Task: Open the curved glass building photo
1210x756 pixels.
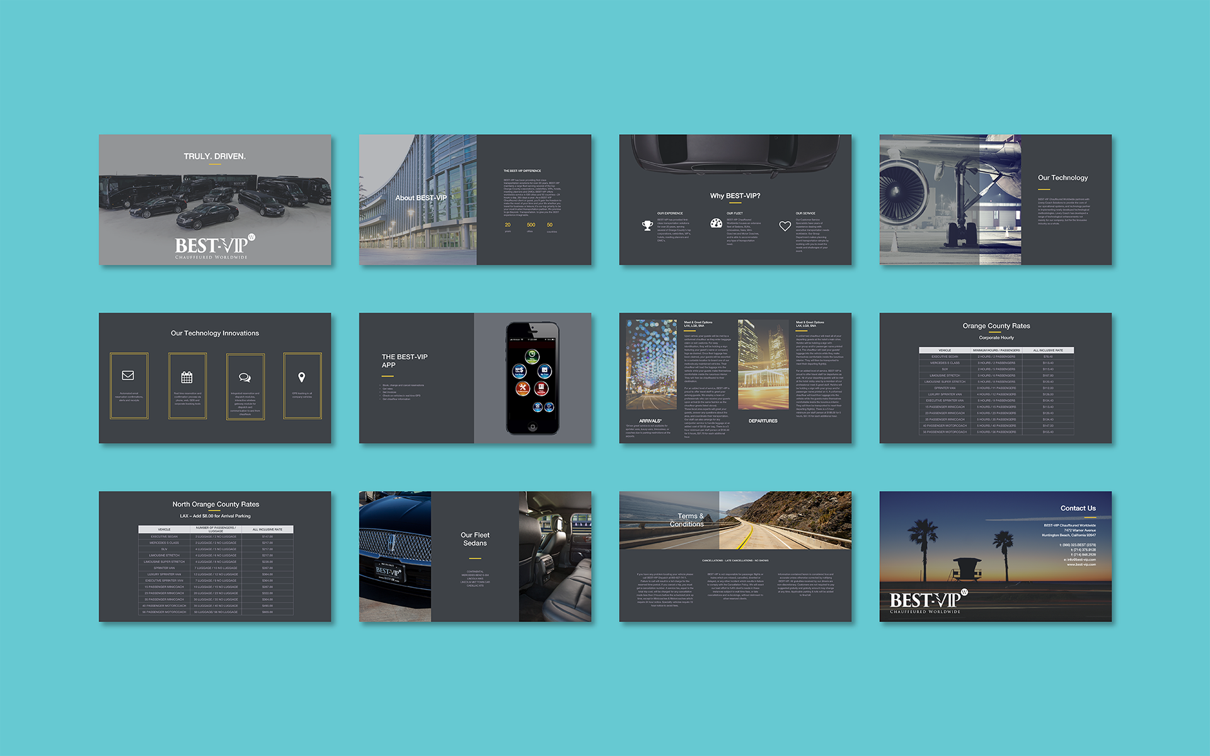Action: (418, 200)
